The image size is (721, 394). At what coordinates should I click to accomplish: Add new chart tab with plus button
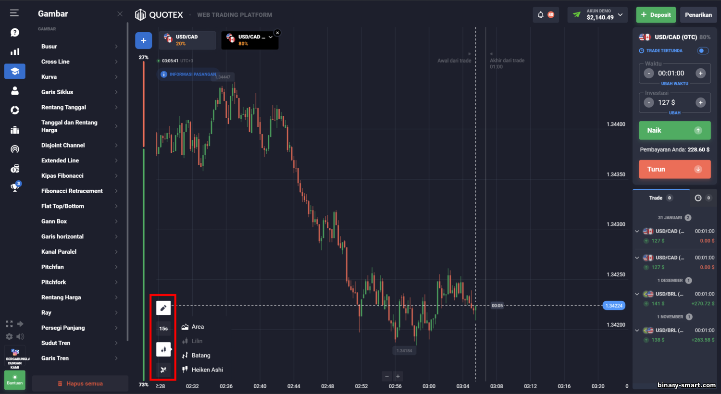(x=143, y=41)
